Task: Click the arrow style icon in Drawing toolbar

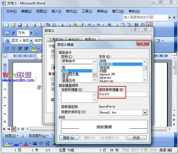Action: (x=47, y=143)
